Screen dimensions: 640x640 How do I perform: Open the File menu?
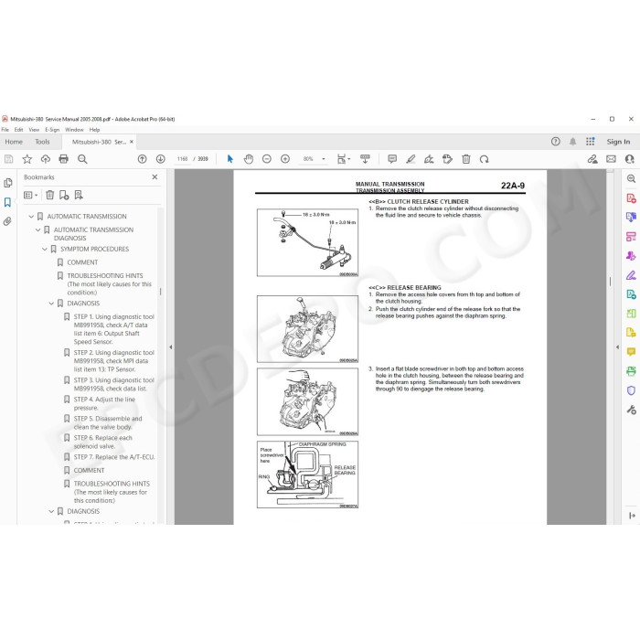click(x=5, y=130)
